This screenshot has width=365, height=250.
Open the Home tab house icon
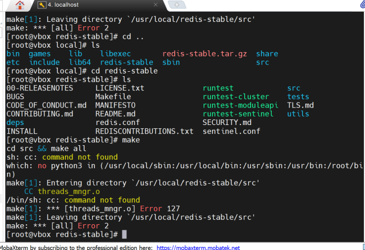(x=21, y=6)
